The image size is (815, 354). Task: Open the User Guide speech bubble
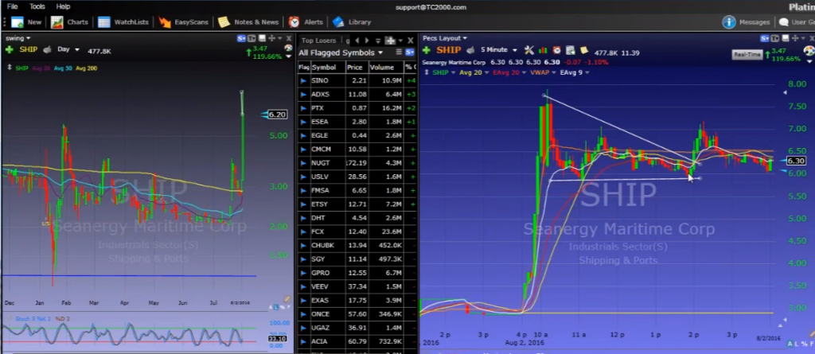[783, 22]
